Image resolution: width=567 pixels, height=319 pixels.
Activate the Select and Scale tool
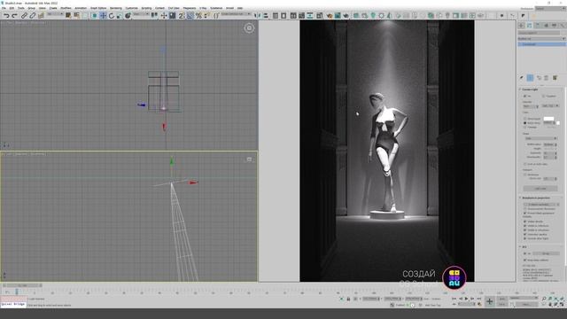click(x=120, y=16)
